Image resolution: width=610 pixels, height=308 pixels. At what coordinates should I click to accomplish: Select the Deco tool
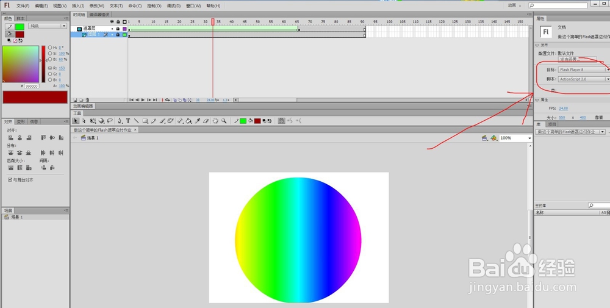170,121
